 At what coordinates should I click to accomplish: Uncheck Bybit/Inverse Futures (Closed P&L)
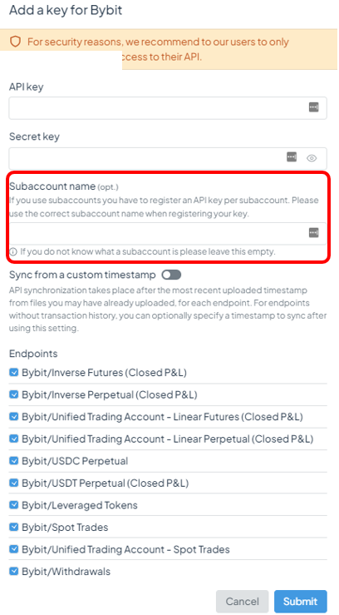[x=13, y=372]
